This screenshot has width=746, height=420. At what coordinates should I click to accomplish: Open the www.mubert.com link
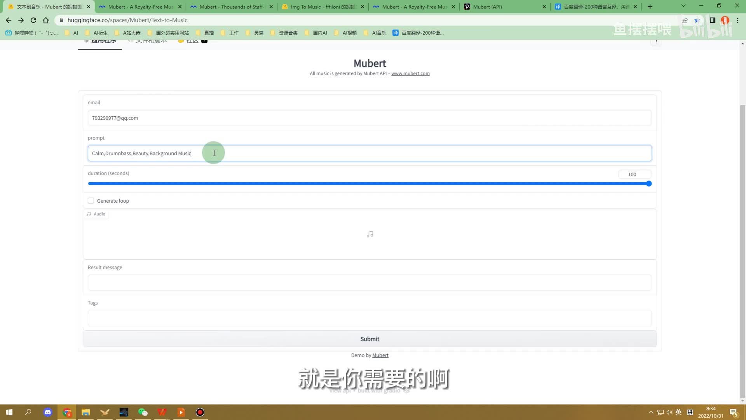pyautogui.click(x=410, y=73)
